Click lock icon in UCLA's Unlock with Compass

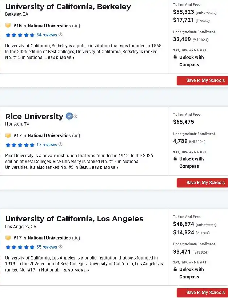(175, 269)
